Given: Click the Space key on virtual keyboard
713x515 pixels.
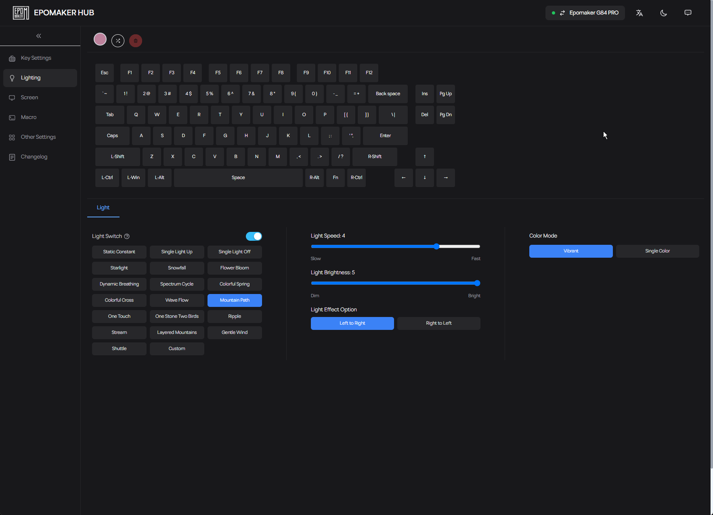Looking at the screenshot, I should point(238,178).
